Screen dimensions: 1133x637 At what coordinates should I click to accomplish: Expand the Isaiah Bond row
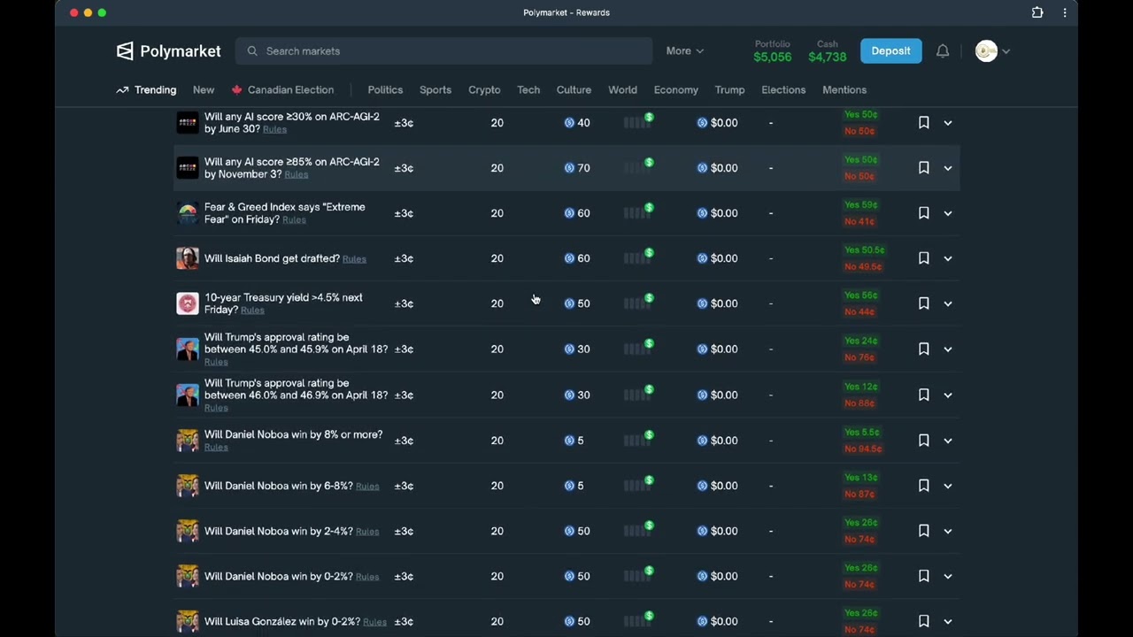[948, 258]
